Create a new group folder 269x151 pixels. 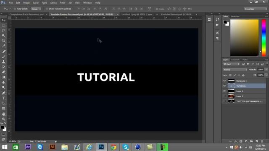[251, 141]
